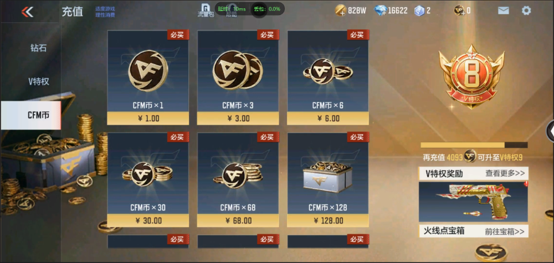Buy CFM币×6 for ¥6.00
This screenshot has width=554, height=263.
tap(328, 78)
